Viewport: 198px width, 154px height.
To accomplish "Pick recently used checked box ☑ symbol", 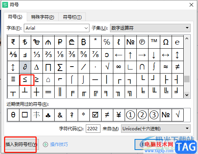I will pos(95,115).
